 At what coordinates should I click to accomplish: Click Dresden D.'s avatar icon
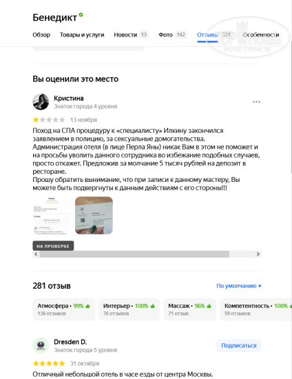point(41,345)
